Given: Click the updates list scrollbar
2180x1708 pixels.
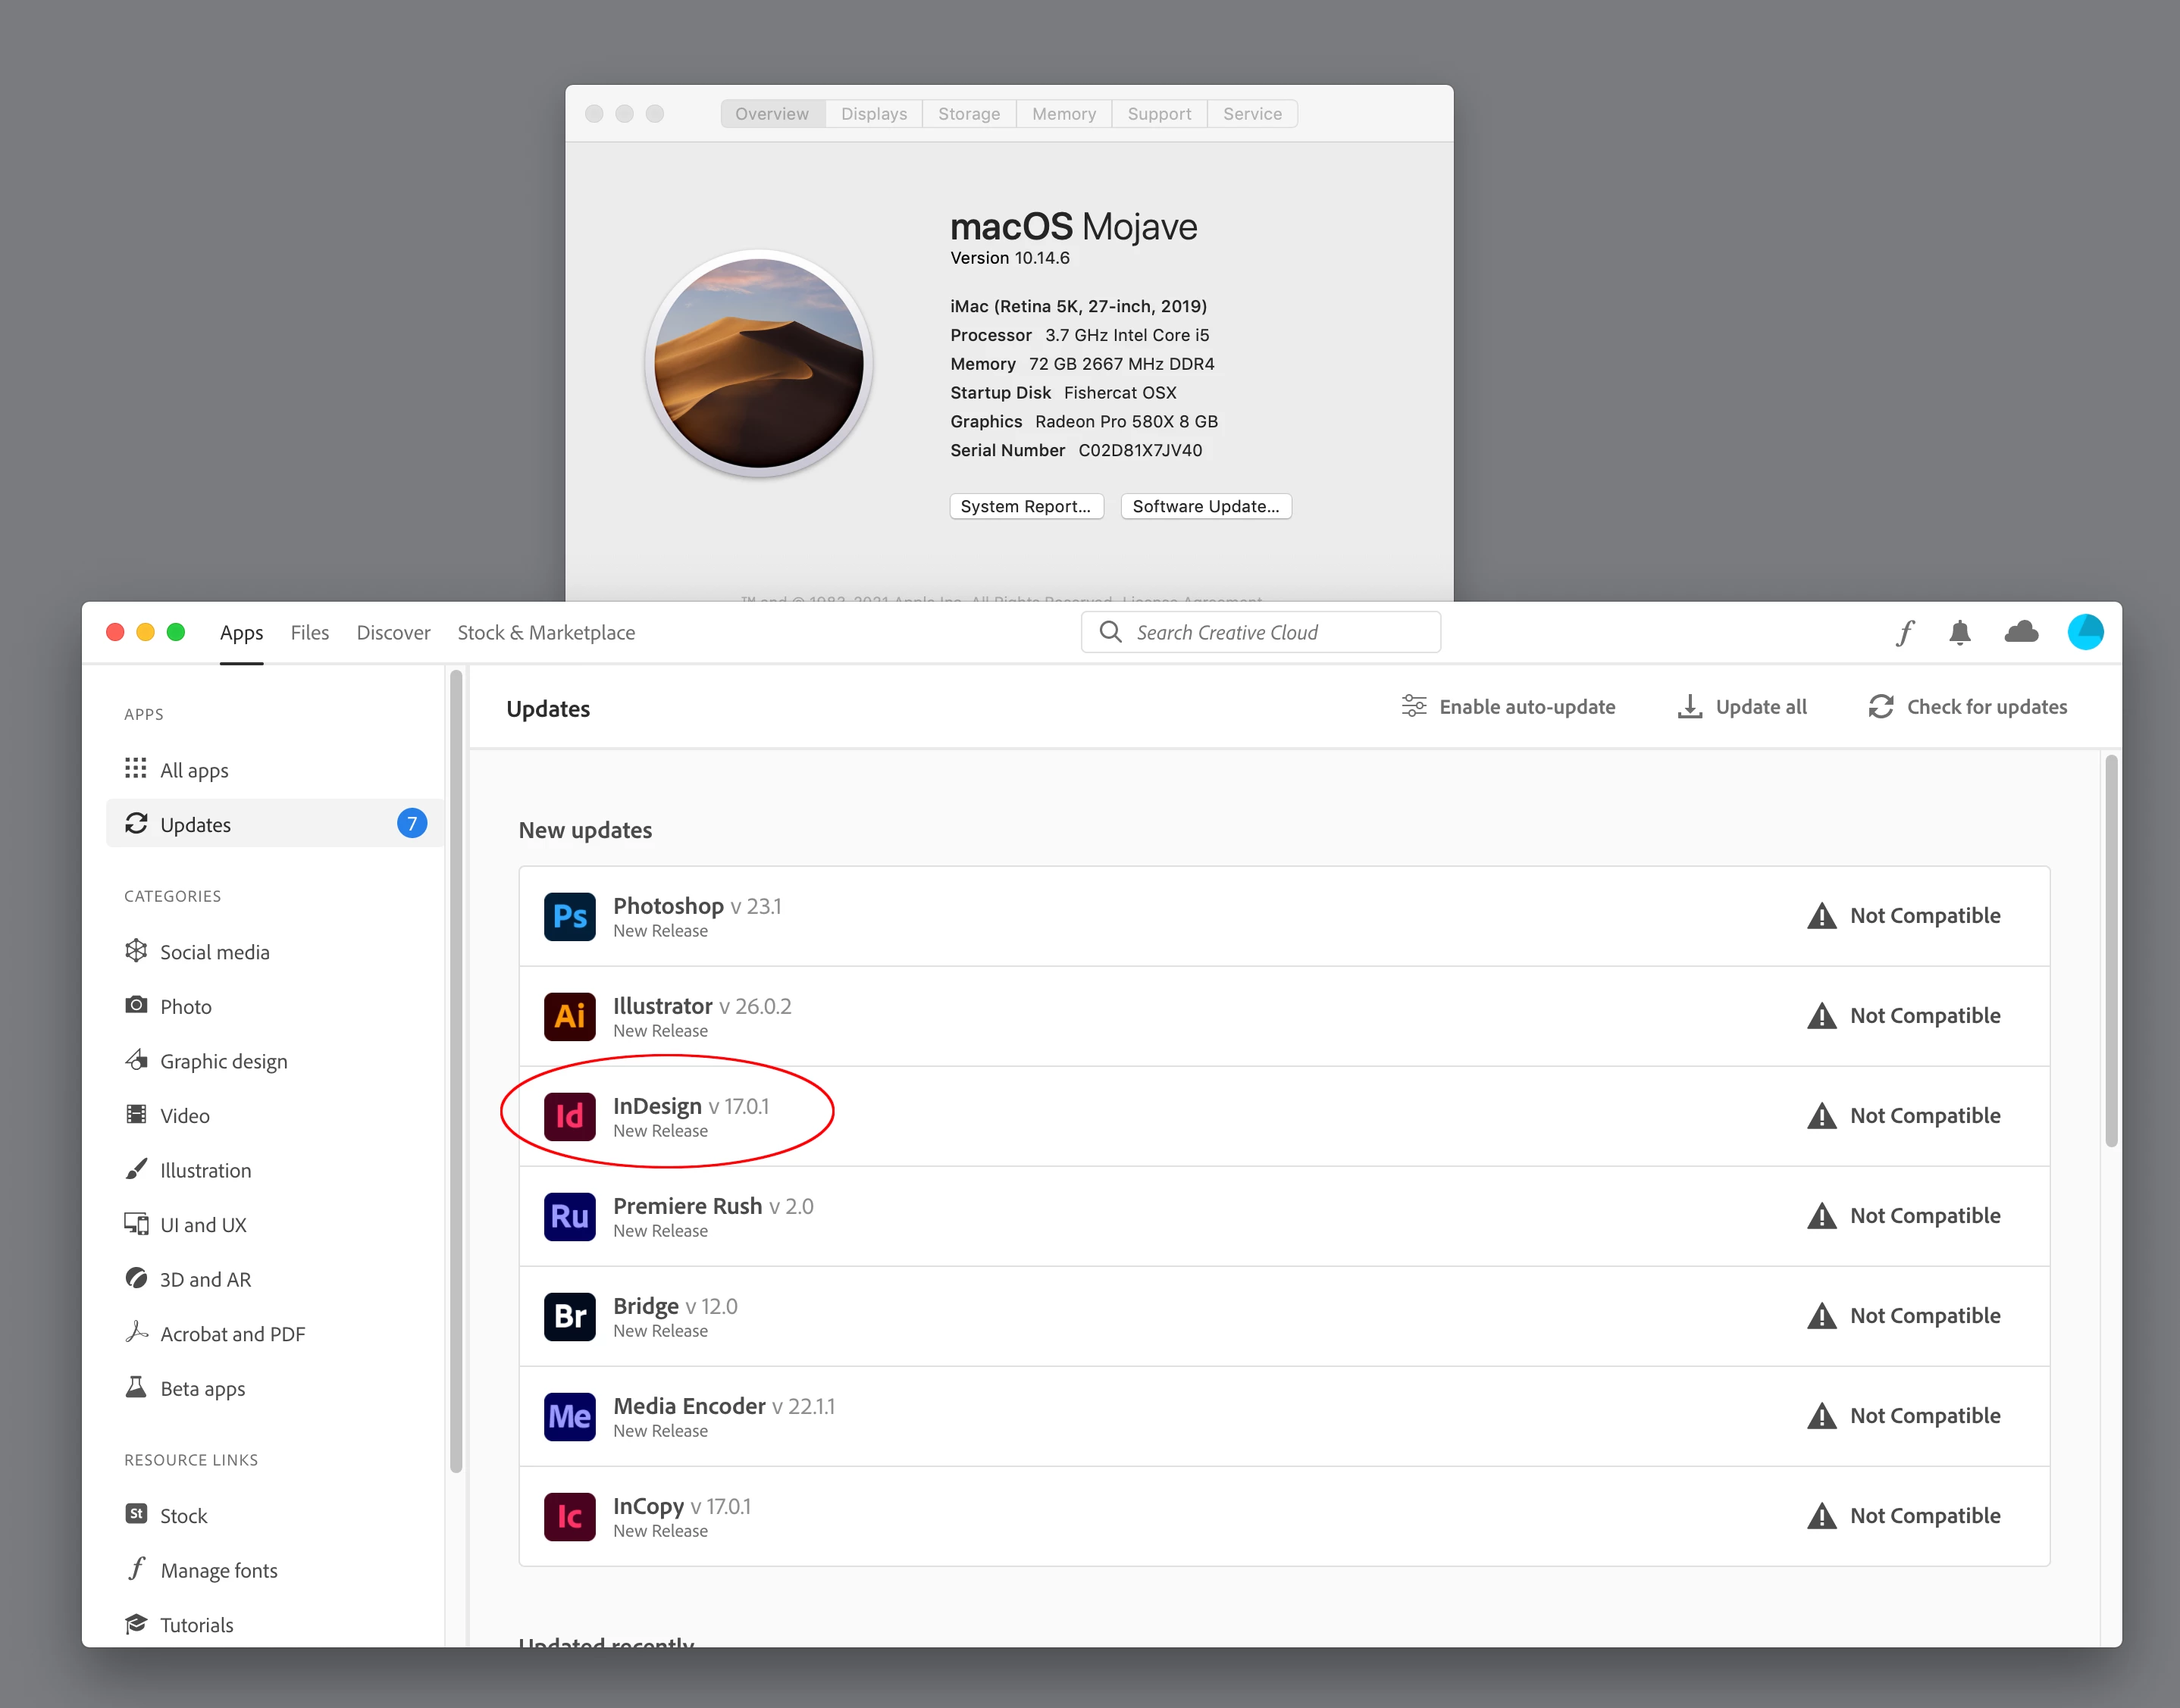Looking at the screenshot, I should coord(2111,950).
